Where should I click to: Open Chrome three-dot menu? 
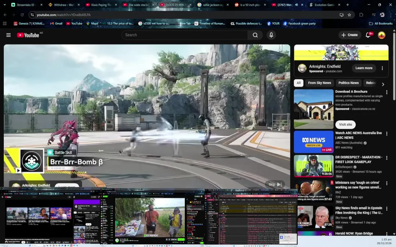391,15
